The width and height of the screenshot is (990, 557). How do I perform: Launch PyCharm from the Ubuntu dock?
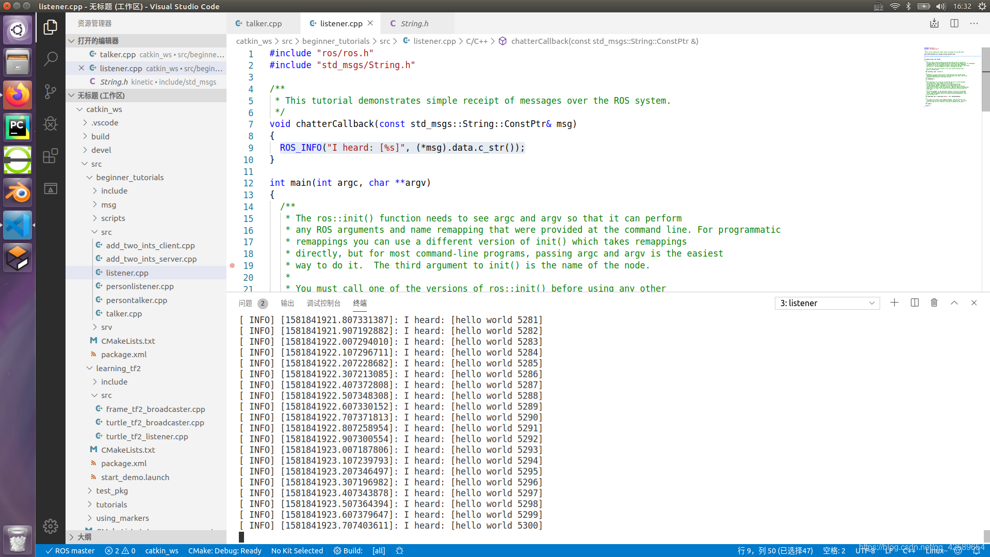pyautogui.click(x=18, y=127)
